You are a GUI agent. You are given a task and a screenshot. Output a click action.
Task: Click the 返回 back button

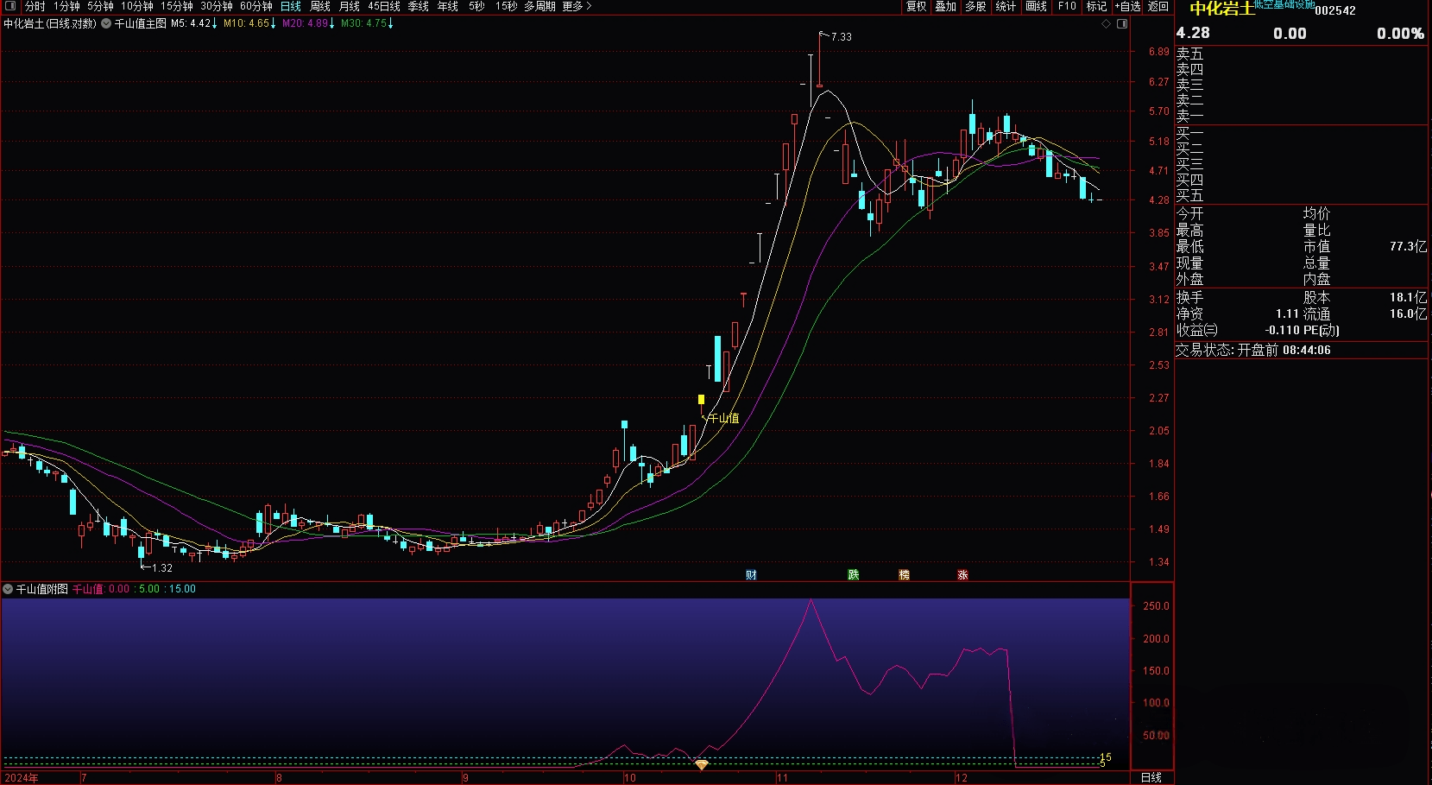(x=1158, y=6)
